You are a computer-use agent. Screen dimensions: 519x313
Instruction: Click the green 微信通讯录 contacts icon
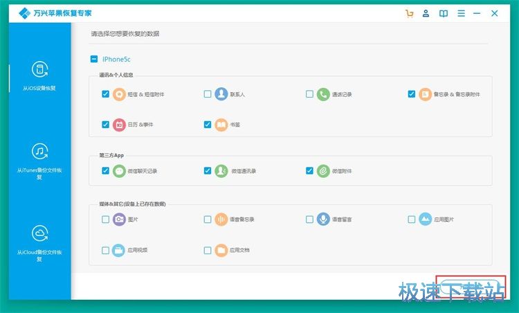point(221,171)
